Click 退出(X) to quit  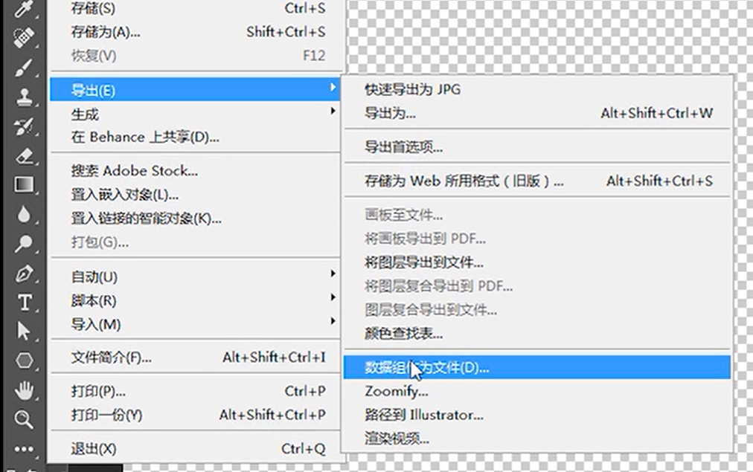(195, 449)
